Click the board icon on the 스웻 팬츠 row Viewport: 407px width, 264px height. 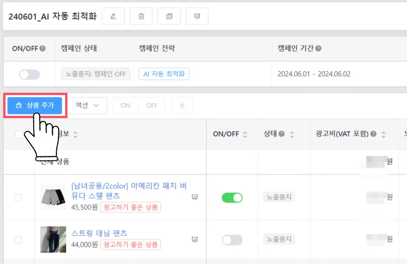(x=194, y=197)
